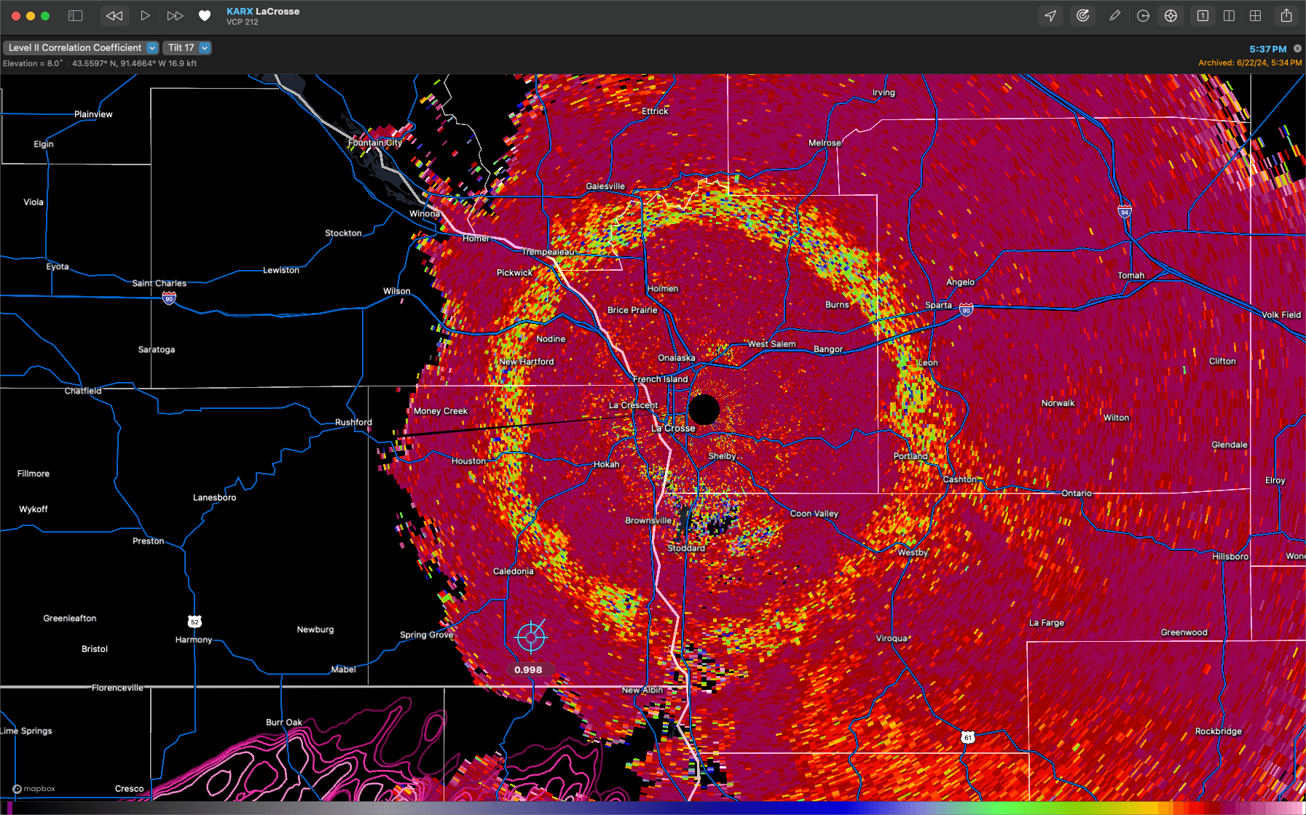Click the Interstate 94 highway shield
The image size is (1306, 815).
pos(1125,212)
